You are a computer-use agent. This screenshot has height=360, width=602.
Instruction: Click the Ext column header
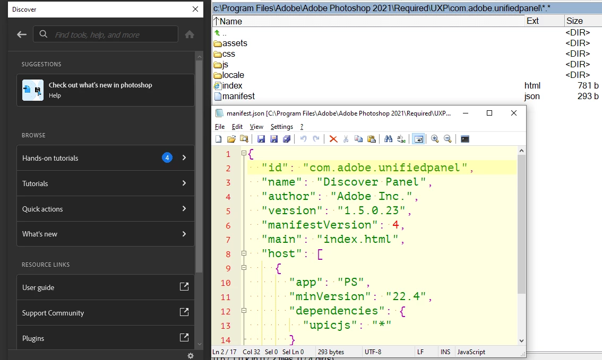pos(544,21)
